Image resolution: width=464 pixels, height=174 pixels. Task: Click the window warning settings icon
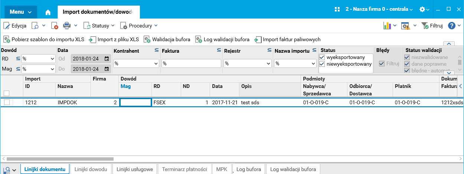tap(405, 26)
